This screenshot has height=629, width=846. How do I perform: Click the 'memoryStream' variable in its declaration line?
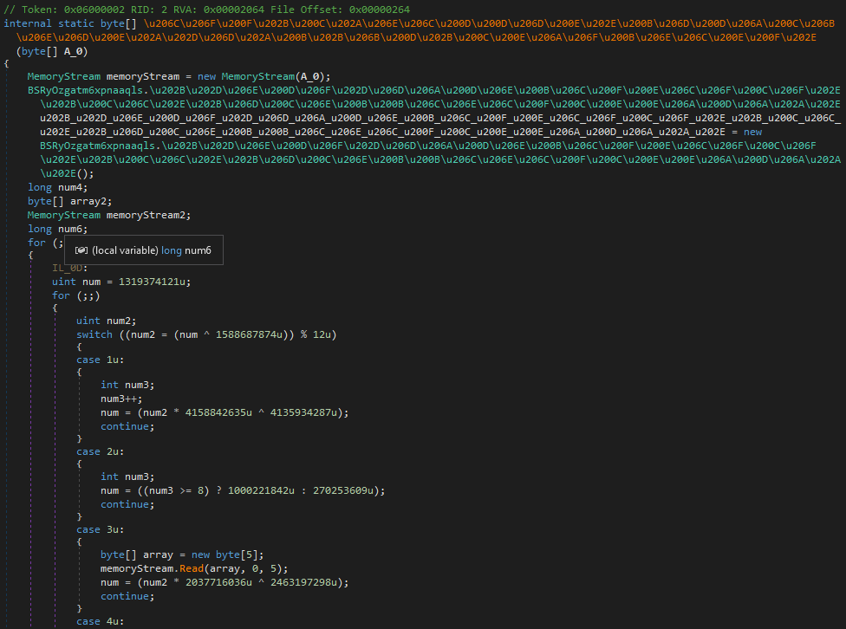tap(143, 76)
